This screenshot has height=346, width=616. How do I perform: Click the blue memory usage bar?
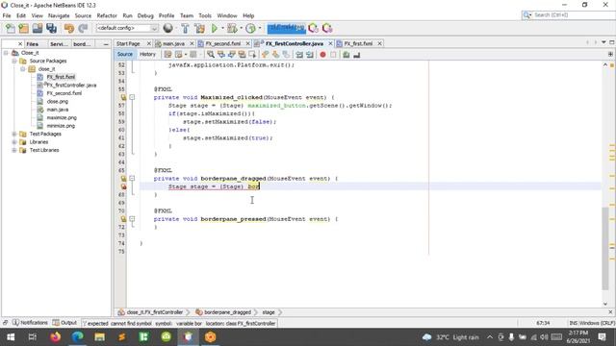coord(287,28)
